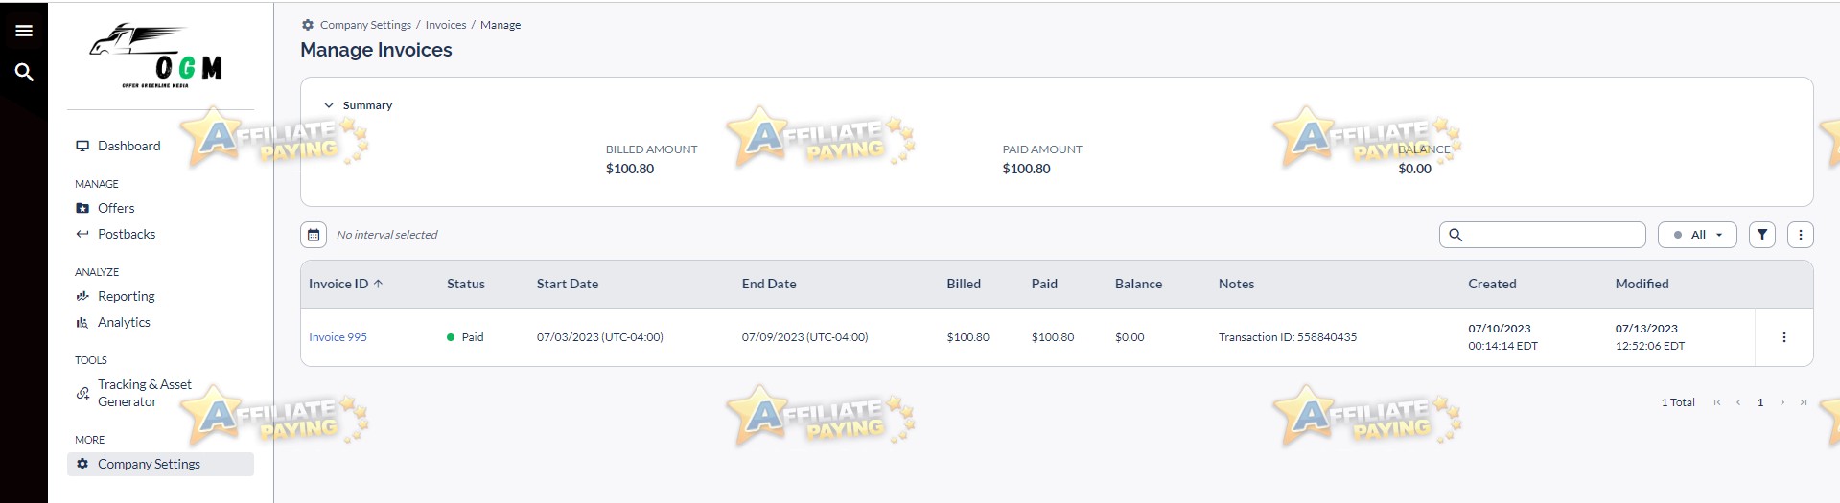Viewport: 1840px width, 503px height.
Task: Open Invoice 995 row actions menu
Action: [x=1784, y=337]
